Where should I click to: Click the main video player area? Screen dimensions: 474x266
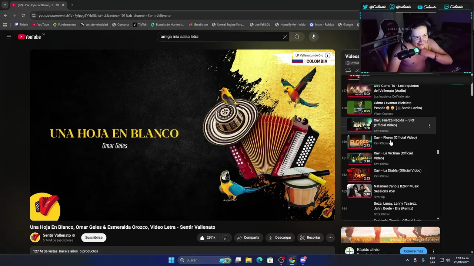click(183, 135)
